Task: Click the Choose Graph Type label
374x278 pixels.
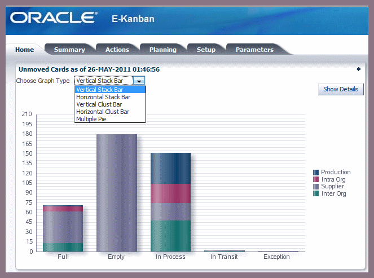Action: pyautogui.click(x=43, y=81)
